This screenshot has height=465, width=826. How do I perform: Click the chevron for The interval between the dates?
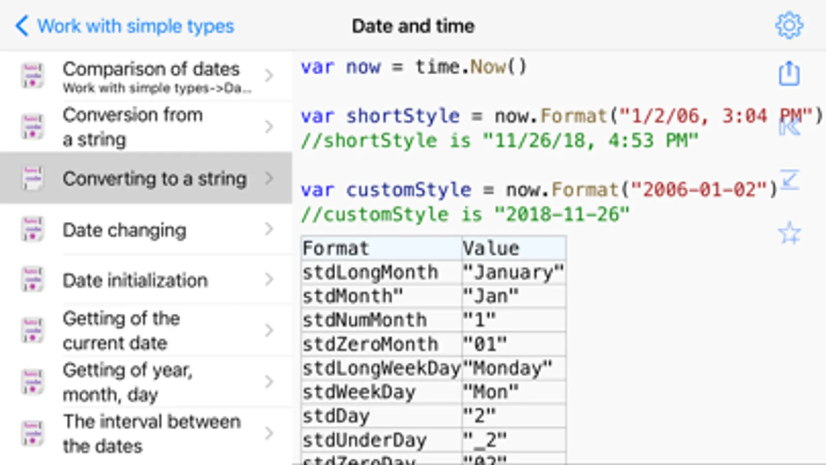269,433
